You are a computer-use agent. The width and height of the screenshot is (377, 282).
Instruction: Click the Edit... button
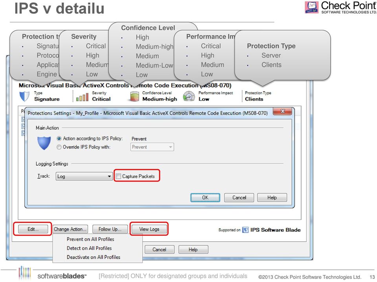pyautogui.click(x=33, y=229)
